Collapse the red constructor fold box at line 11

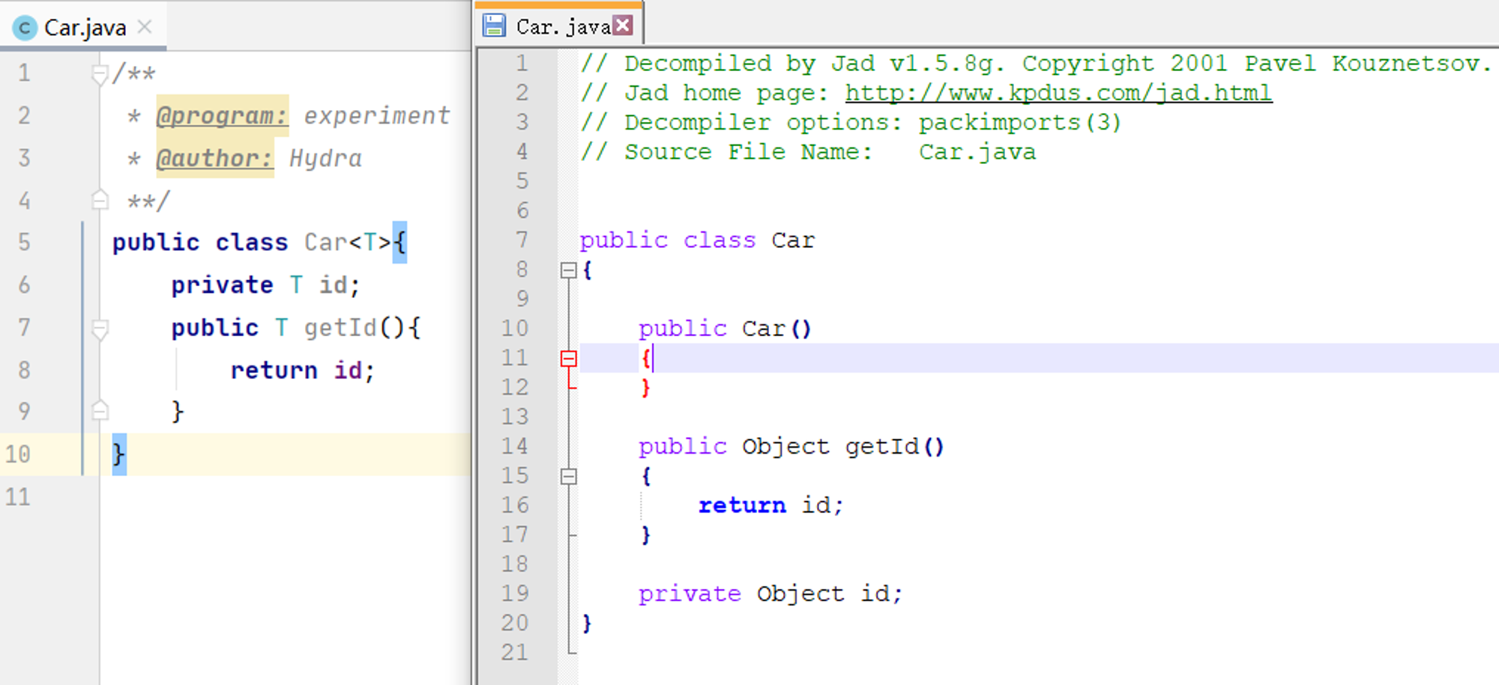click(569, 359)
